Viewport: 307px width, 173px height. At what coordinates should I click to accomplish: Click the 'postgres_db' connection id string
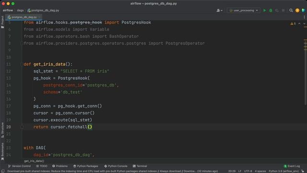click(x=101, y=85)
